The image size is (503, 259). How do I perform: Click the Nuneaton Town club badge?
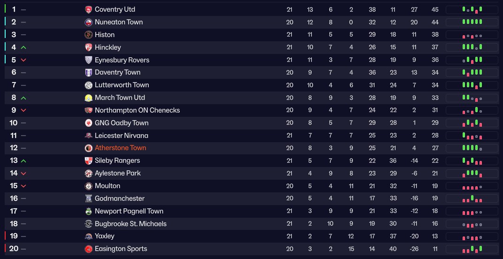click(x=89, y=22)
